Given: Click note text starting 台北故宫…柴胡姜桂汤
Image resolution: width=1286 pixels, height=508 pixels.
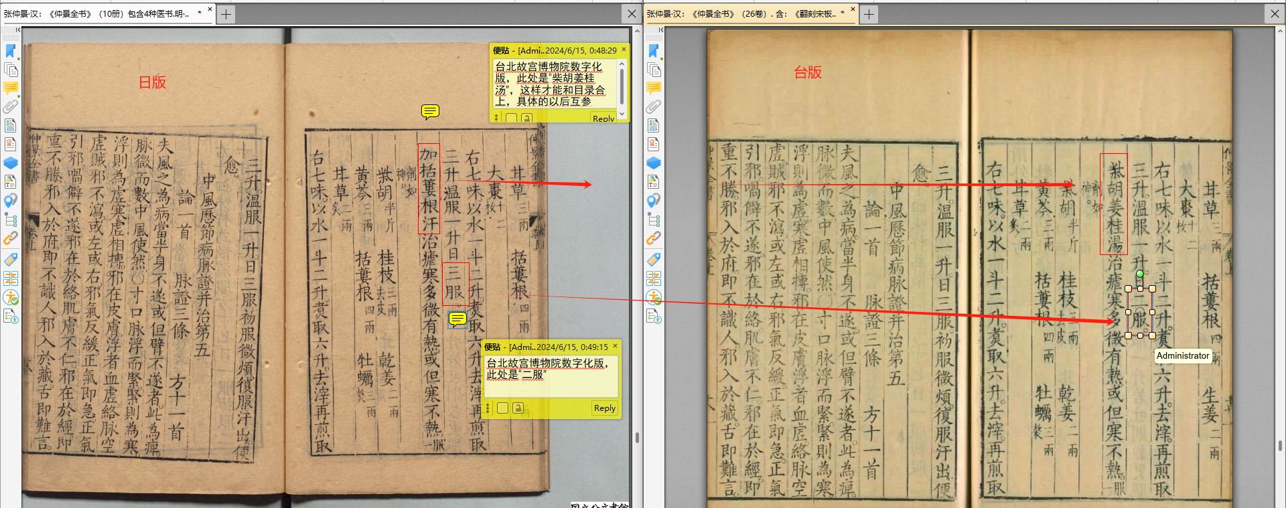Looking at the screenshot, I should 550,84.
